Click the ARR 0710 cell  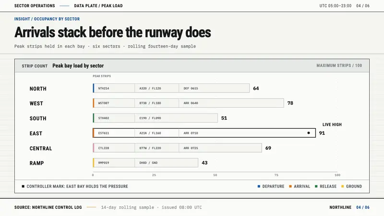[247, 133]
